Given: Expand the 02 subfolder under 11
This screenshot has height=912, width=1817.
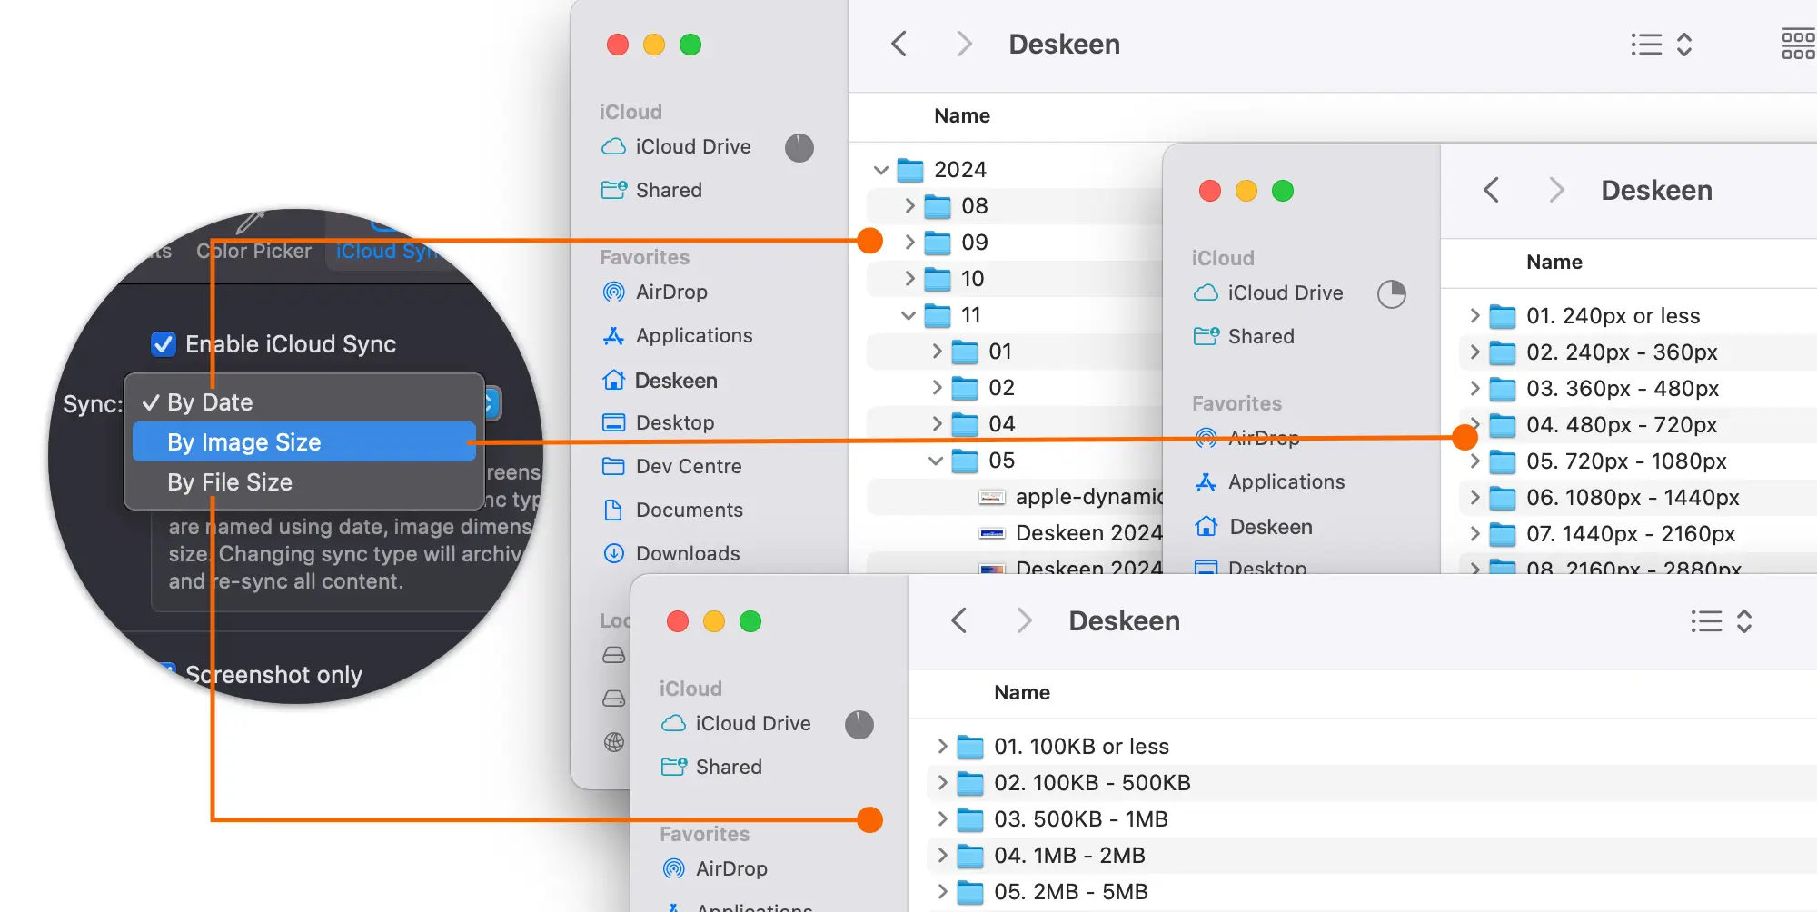Looking at the screenshot, I should (x=937, y=388).
